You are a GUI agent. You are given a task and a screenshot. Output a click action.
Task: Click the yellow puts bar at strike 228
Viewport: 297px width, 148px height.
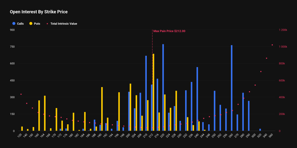tap(176, 111)
